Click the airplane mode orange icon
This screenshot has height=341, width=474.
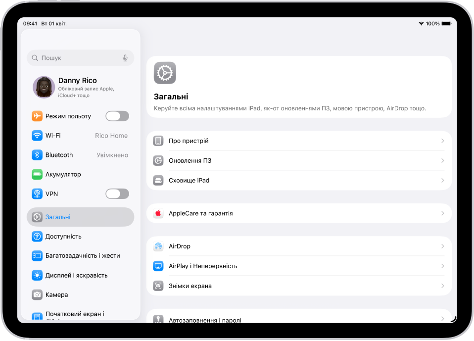(x=37, y=116)
